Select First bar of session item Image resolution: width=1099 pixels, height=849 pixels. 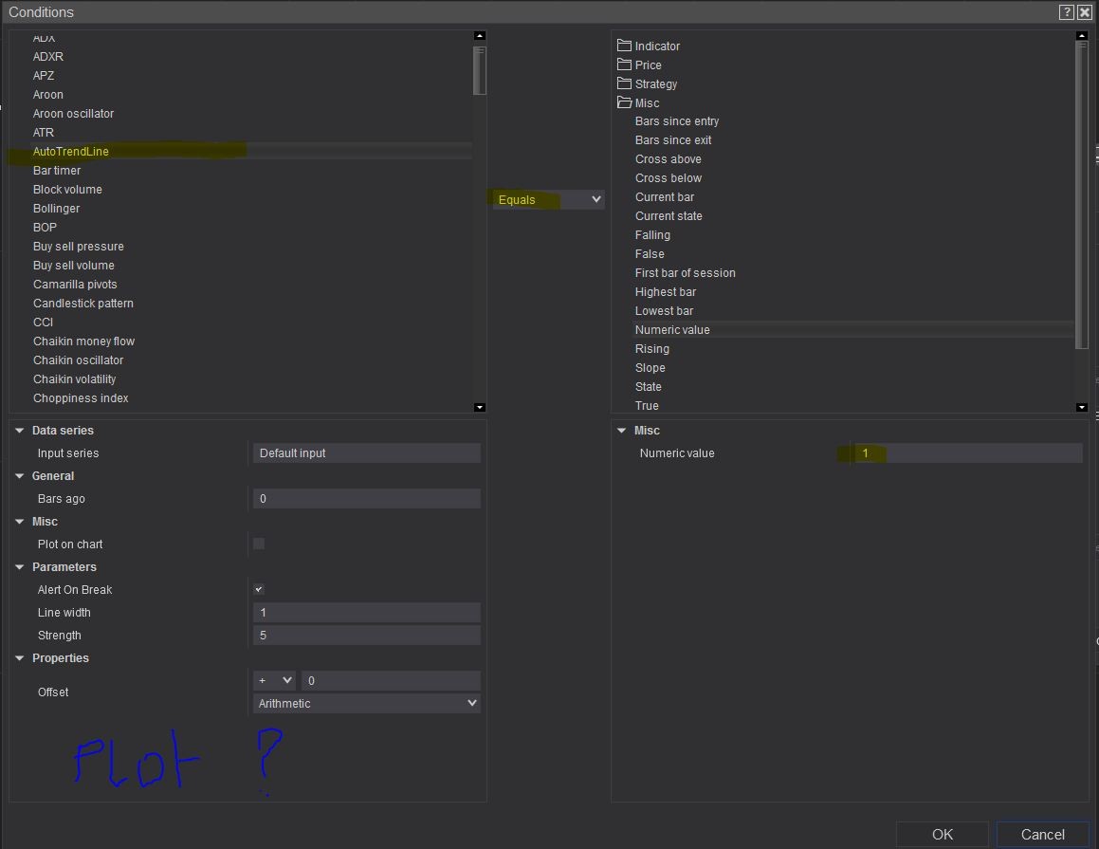click(x=685, y=272)
